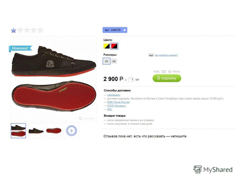The height and width of the screenshot is (181, 242).
Task: Open EMS Почта России delivery link
Action: click(118, 102)
